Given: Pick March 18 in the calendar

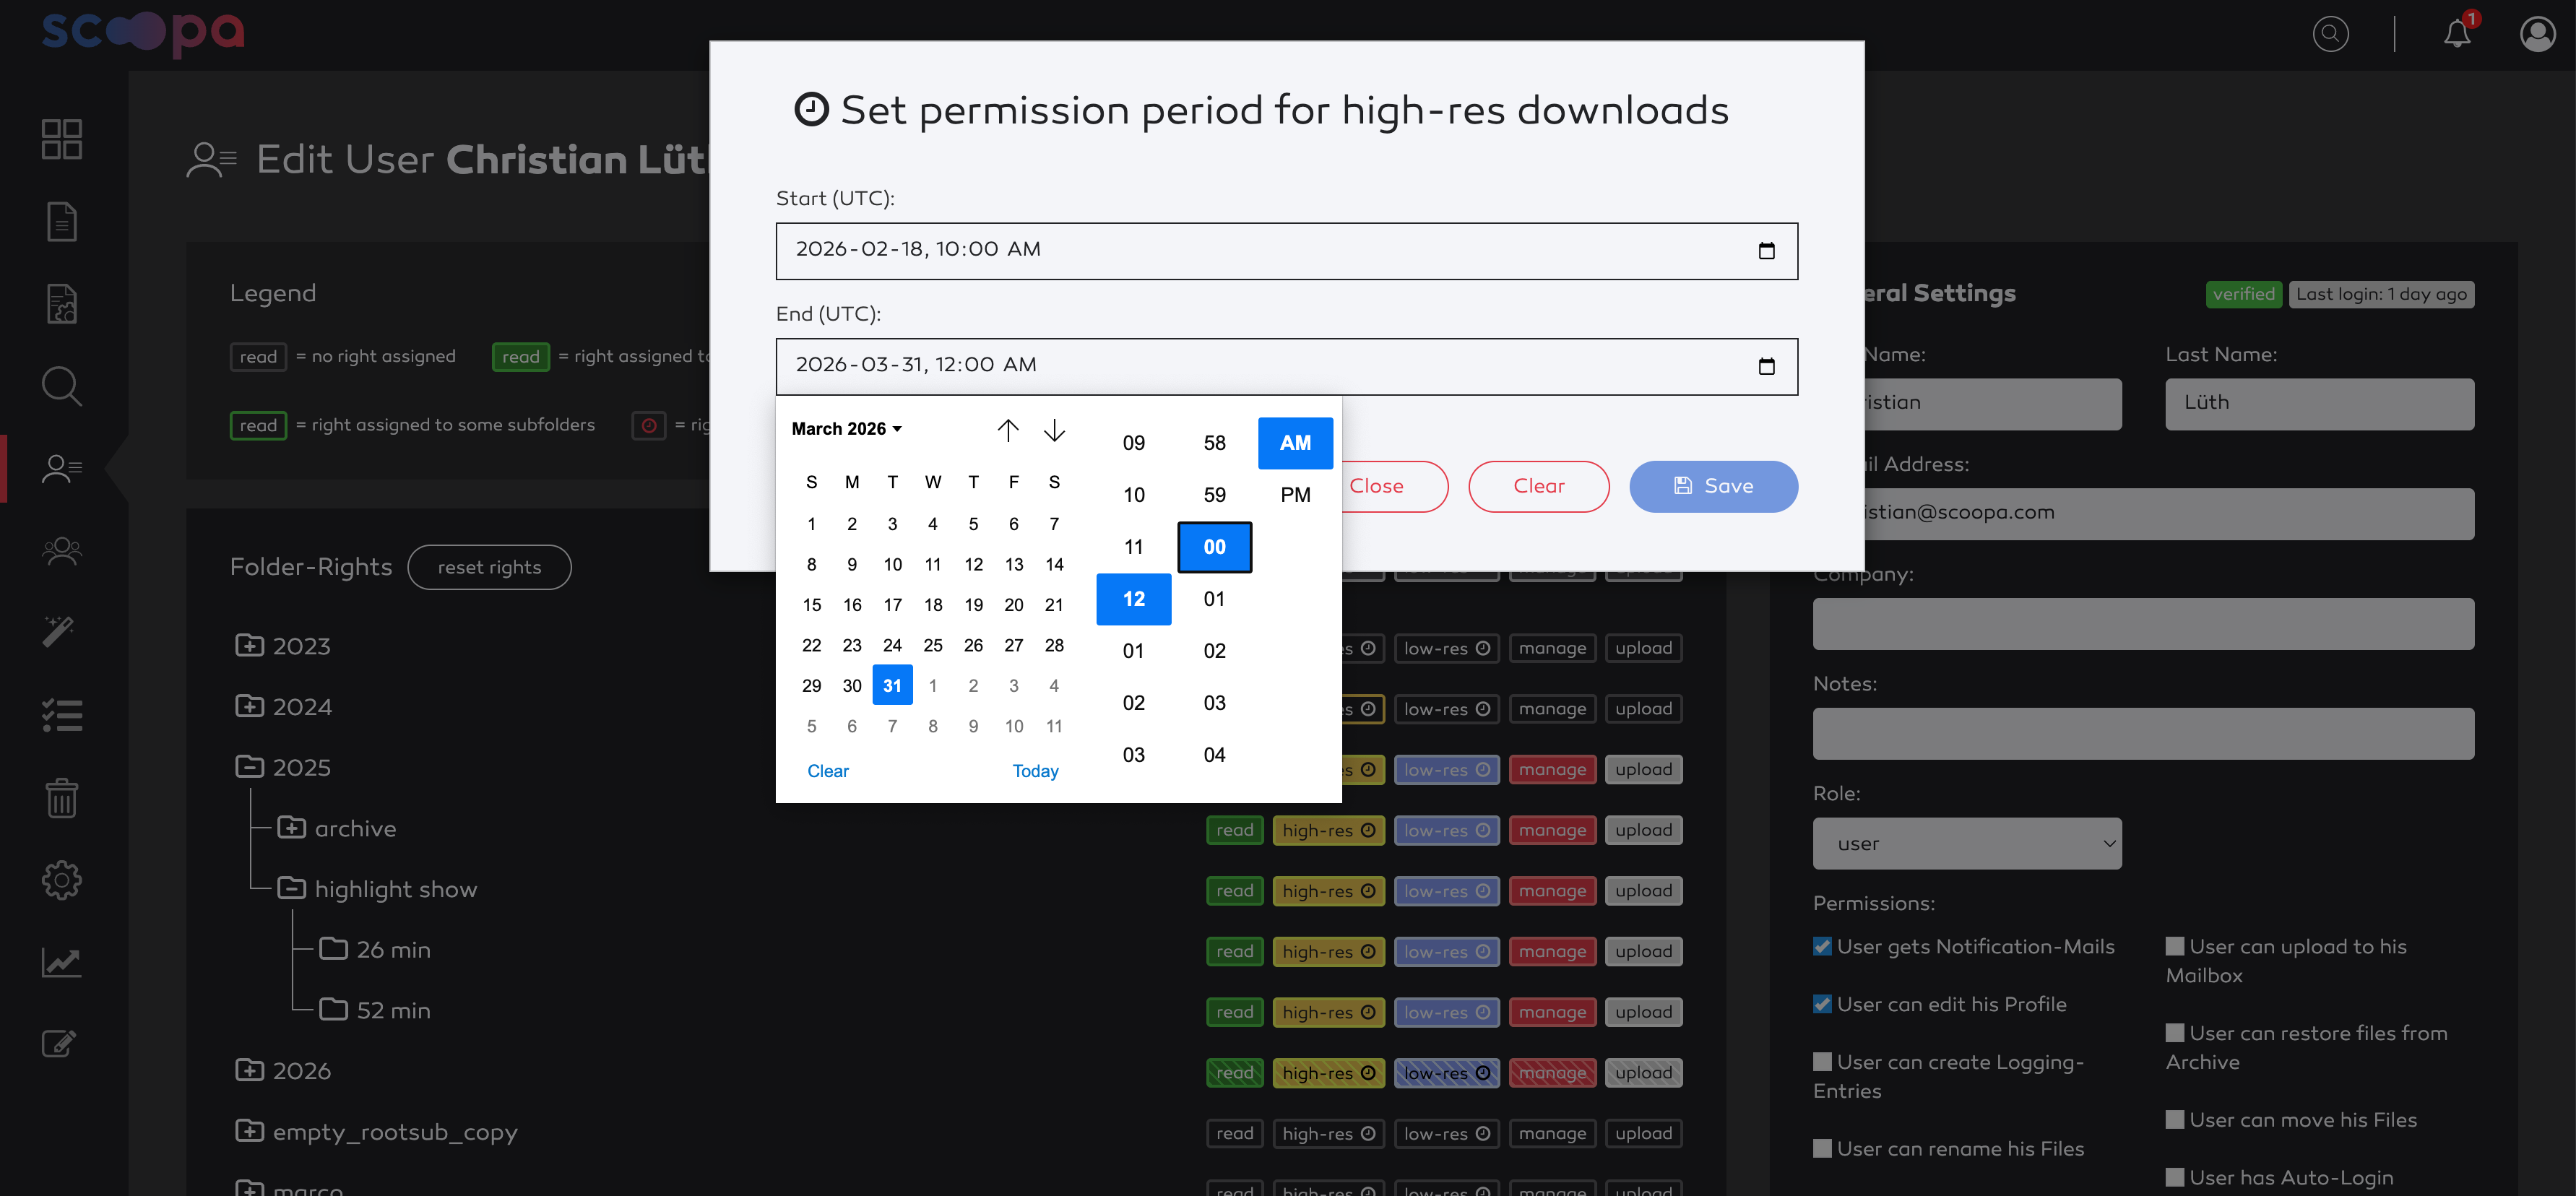Looking at the screenshot, I should tap(932, 605).
